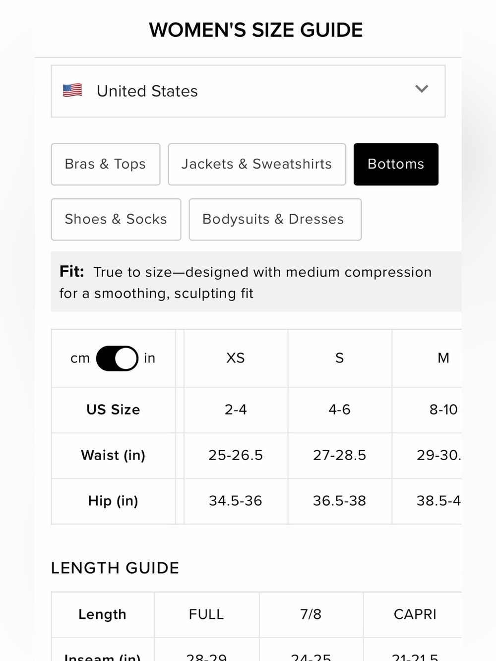The width and height of the screenshot is (496, 661).
Task: Click the United States flag icon
Action: (72, 91)
